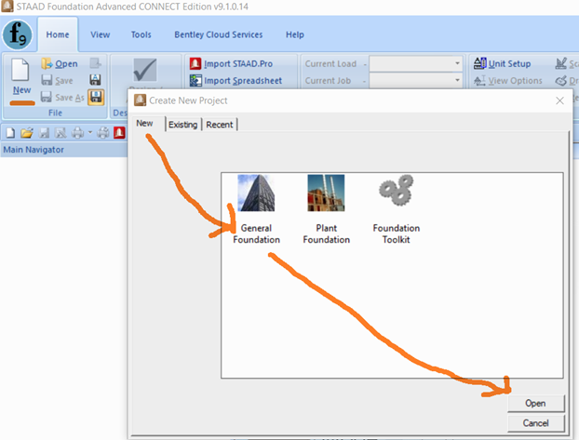
Task: Click the save disk icon in quick toolbar
Action: (45, 132)
